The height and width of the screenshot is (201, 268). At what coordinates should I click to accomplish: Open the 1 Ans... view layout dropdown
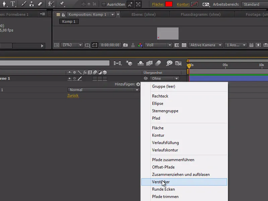236,45
